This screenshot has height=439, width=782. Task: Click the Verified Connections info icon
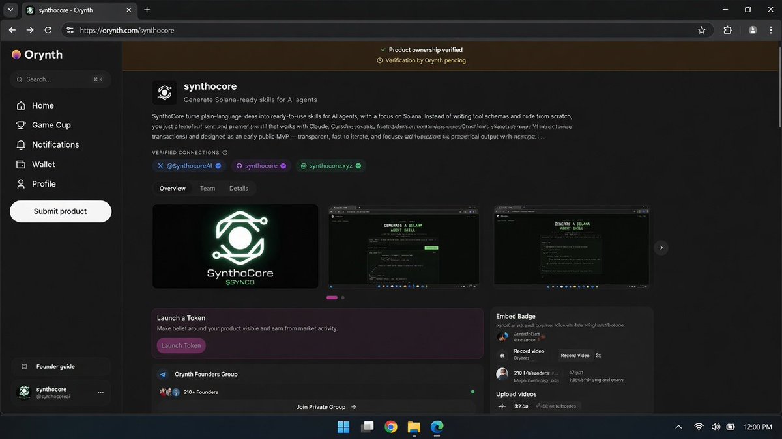[x=225, y=152]
